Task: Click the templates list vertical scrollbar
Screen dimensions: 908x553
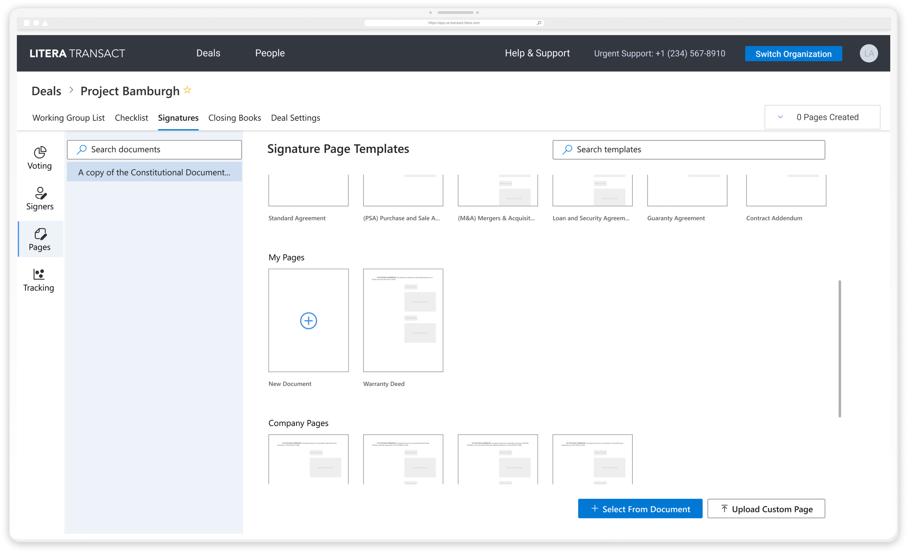Action: pos(839,348)
